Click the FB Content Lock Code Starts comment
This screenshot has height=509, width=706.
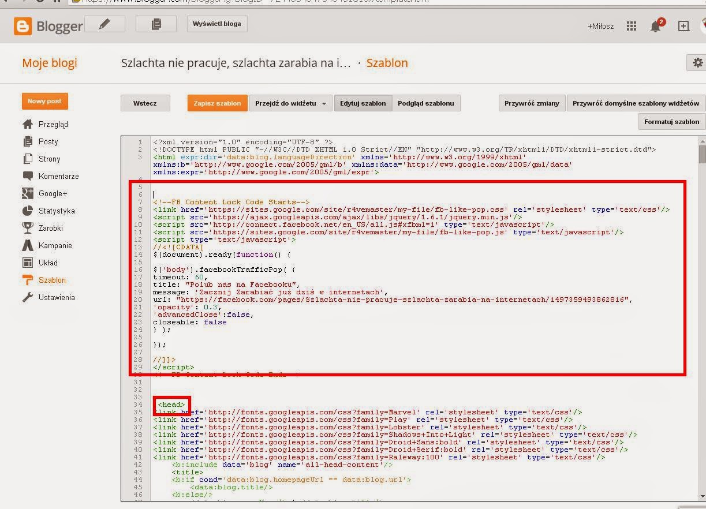(x=231, y=202)
